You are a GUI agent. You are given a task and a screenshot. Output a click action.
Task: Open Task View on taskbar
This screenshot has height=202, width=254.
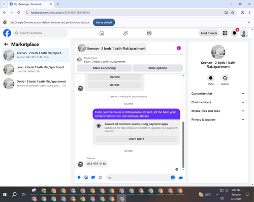(x=24, y=194)
